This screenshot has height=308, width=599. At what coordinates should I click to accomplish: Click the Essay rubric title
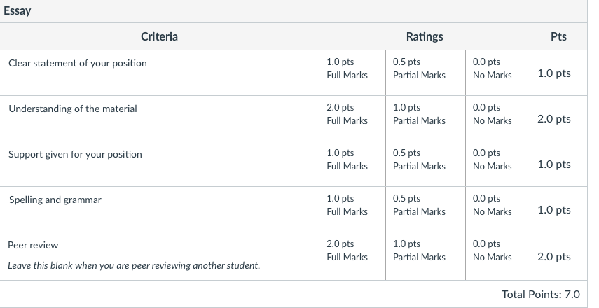[18, 10]
